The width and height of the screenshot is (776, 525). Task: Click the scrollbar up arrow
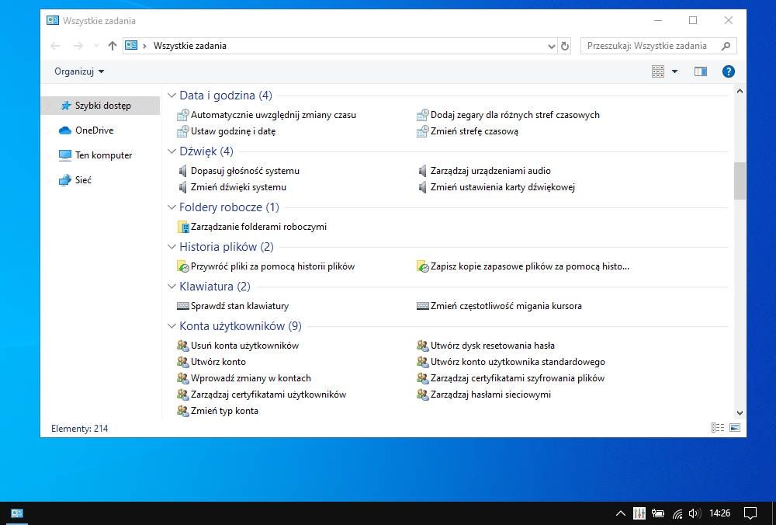(x=740, y=91)
